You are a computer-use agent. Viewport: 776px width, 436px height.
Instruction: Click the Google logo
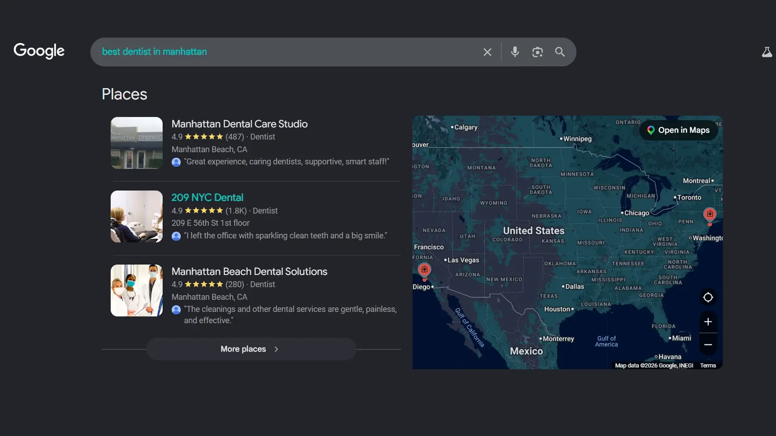pyautogui.click(x=39, y=51)
